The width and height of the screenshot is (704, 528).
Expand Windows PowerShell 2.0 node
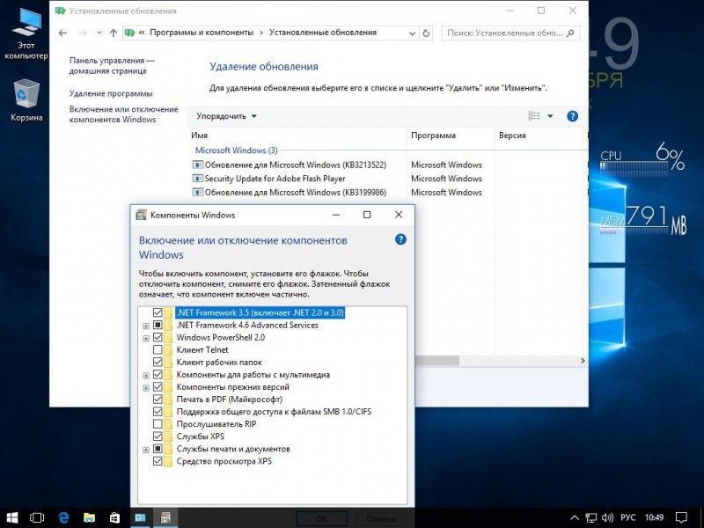pyautogui.click(x=146, y=339)
